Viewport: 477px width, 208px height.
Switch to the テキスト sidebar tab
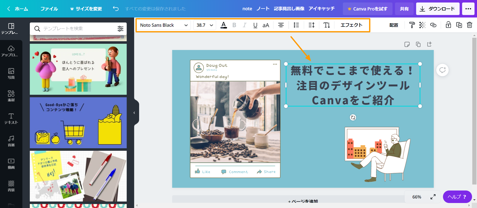11,118
